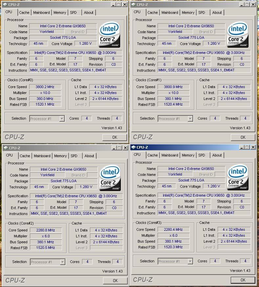Click Rated FSB value 1520.4 MHz
259x287 pixels.
tap(173, 104)
